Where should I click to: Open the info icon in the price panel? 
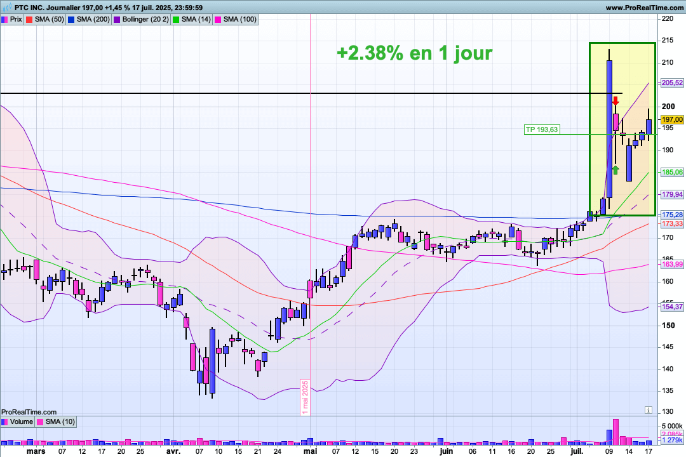coord(649,410)
